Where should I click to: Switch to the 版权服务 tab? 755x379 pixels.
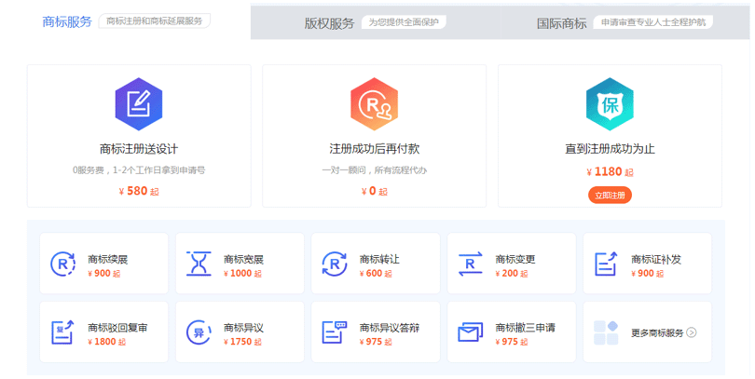coord(329,22)
